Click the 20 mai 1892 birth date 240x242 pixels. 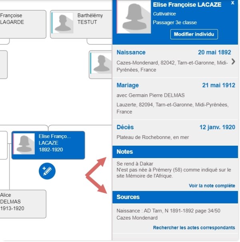214,53
